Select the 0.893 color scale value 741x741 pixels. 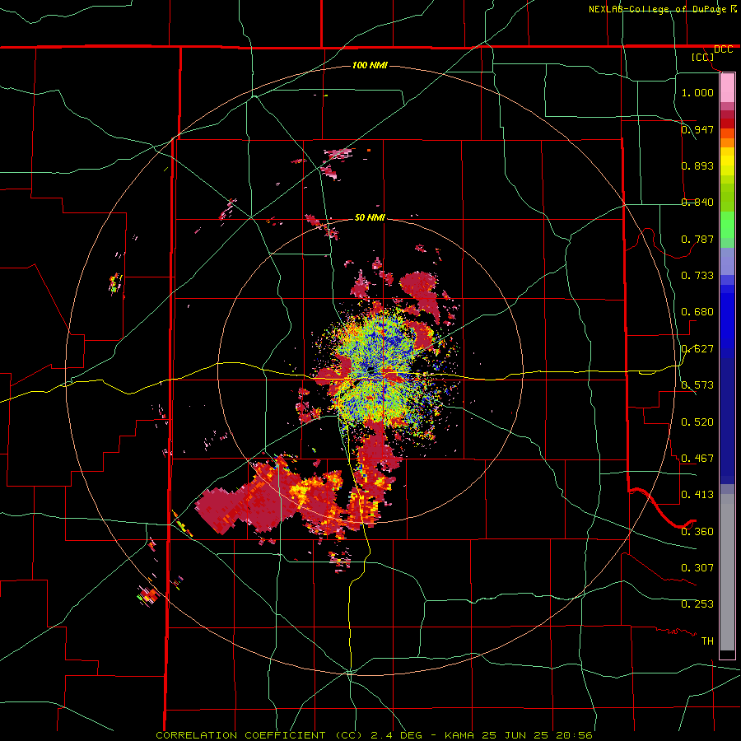point(697,165)
